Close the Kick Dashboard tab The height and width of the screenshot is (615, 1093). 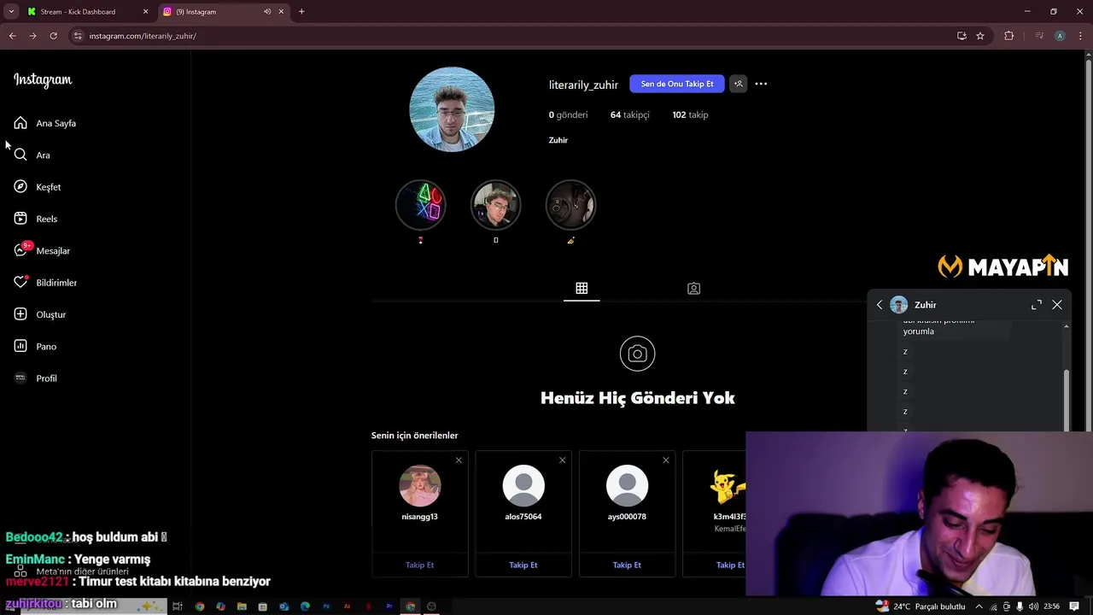pyautogui.click(x=145, y=12)
